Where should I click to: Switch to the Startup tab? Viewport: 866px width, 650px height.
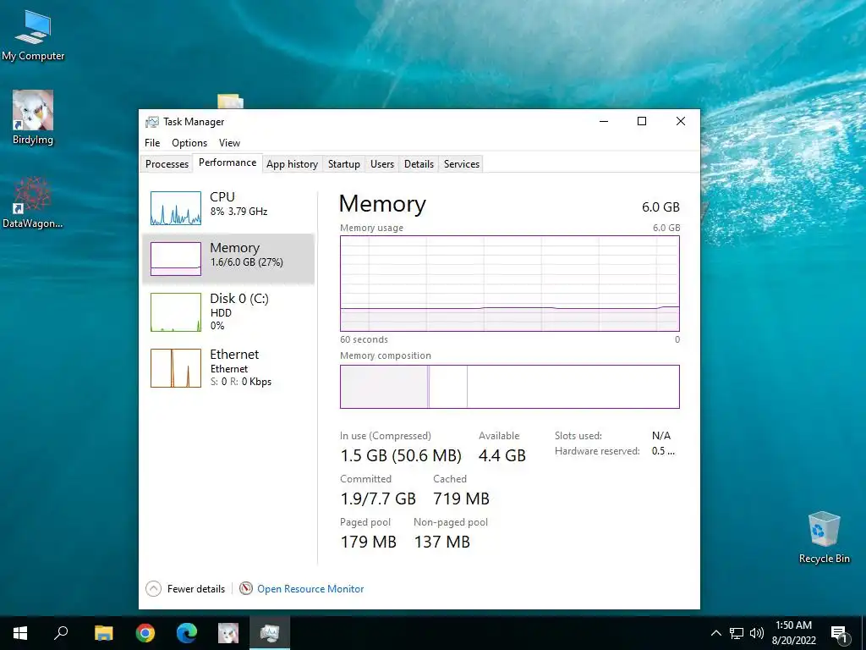click(343, 164)
